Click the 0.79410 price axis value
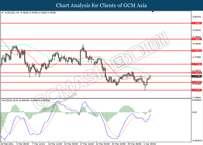The width and height of the screenshot is (203, 145). tap(197, 30)
